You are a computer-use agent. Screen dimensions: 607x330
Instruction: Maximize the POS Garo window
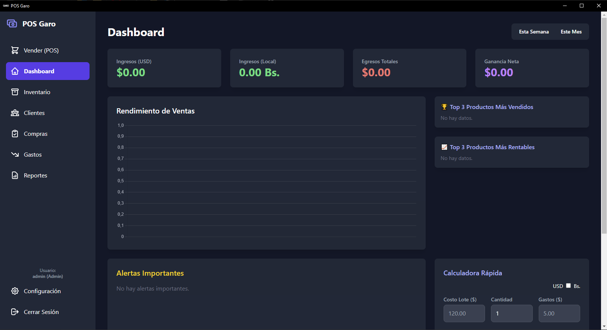[x=581, y=6]
